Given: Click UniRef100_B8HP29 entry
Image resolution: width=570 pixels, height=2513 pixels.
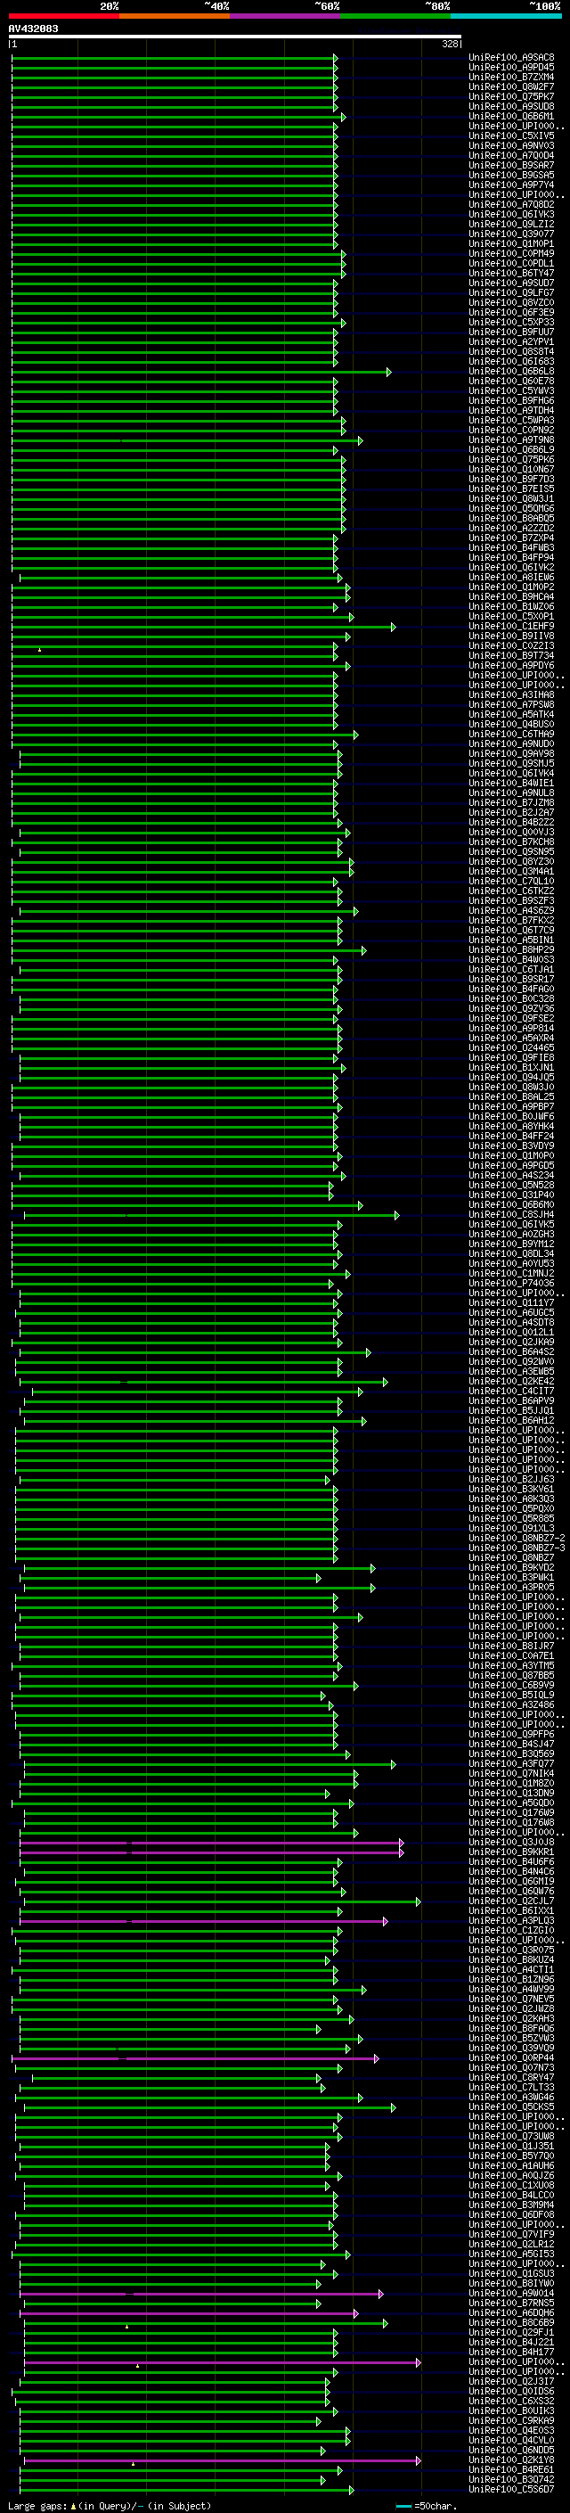Looking at the screenshot, I should (511, 950).
